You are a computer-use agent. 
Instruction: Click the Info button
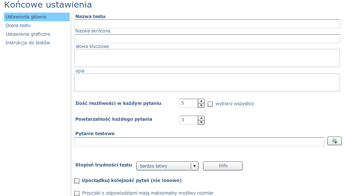pos(222,166)
